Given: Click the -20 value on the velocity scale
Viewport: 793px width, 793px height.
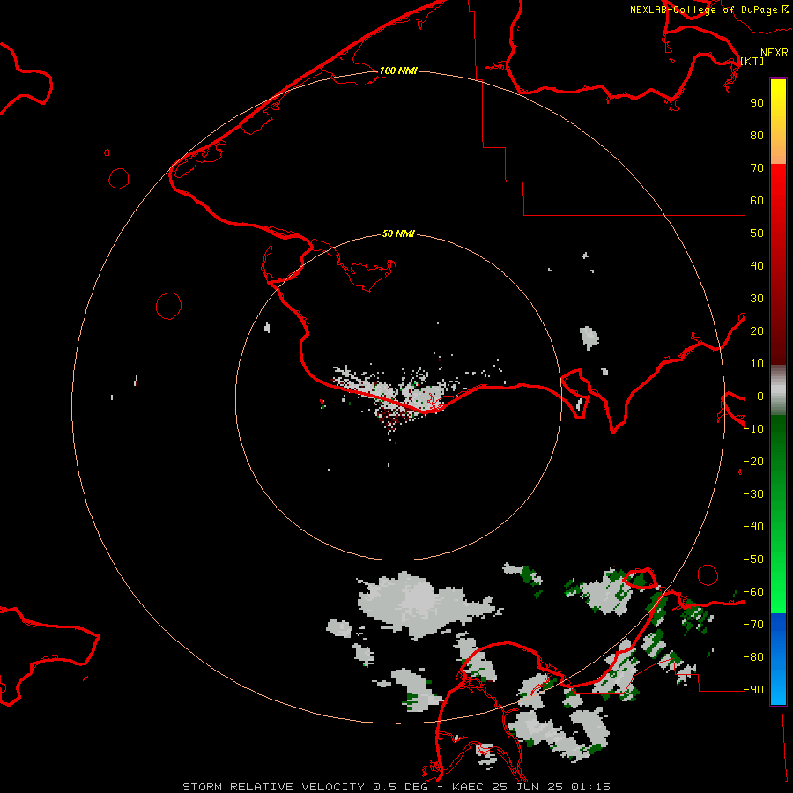Looking at the screenshot, I should point(753,461).
